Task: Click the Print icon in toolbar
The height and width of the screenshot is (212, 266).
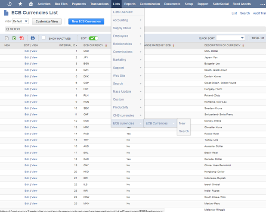Action: pyautogui.click(x=32, y=38)
